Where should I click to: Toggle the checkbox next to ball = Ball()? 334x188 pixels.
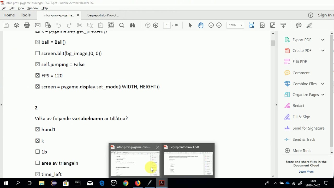38,42
